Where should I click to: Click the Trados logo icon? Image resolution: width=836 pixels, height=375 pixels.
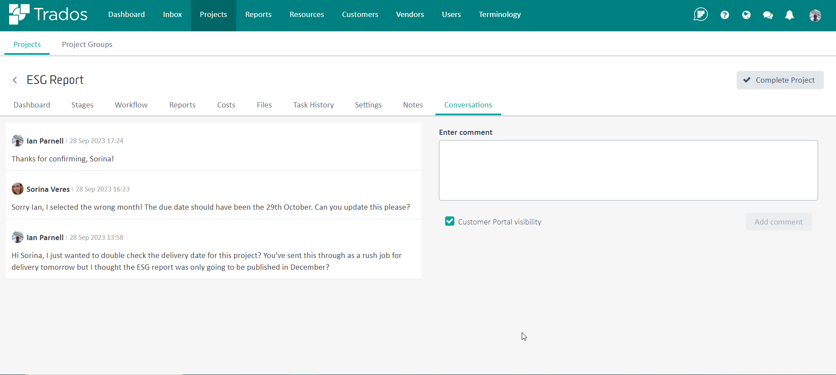[x=19, y=14]
